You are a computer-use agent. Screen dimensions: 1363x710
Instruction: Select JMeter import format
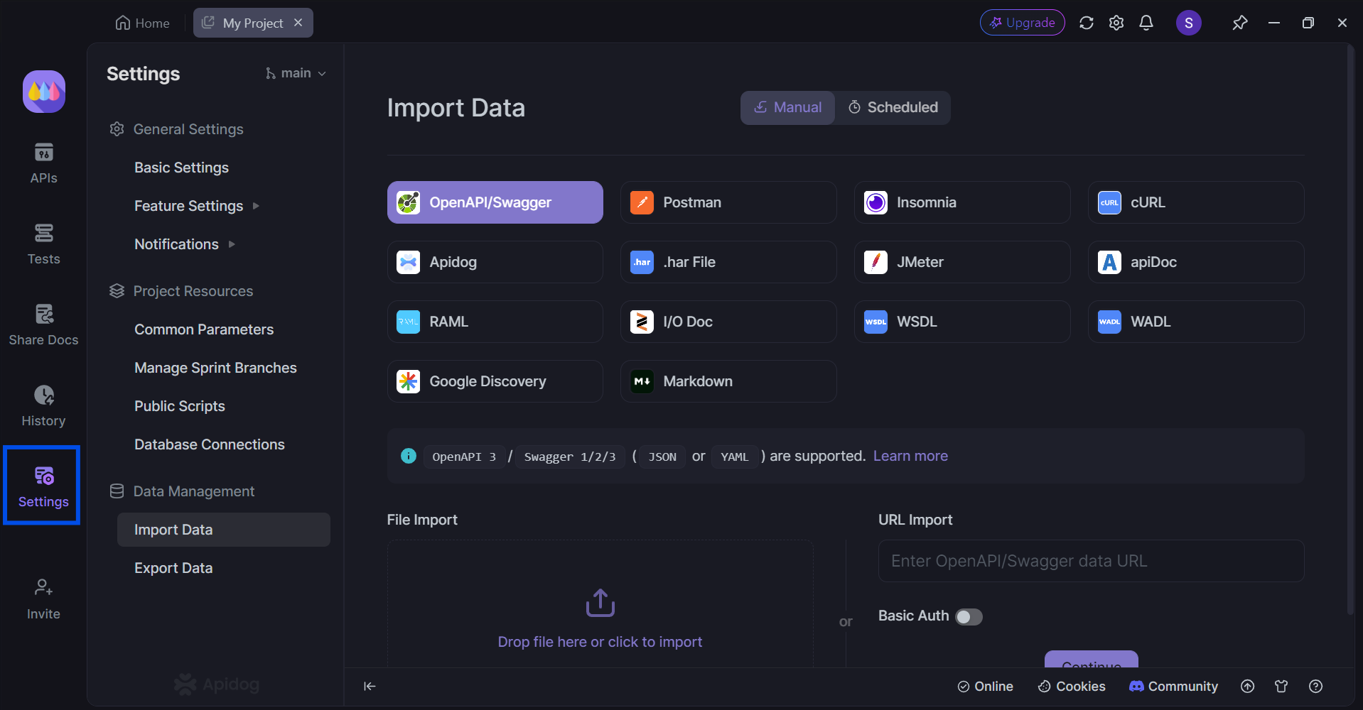(962, 262)
